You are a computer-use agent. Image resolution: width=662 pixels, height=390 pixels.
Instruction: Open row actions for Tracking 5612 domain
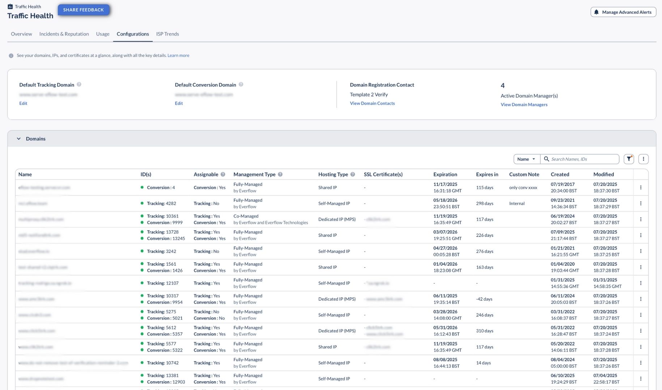pyautogui.click(x=641, y=331)
